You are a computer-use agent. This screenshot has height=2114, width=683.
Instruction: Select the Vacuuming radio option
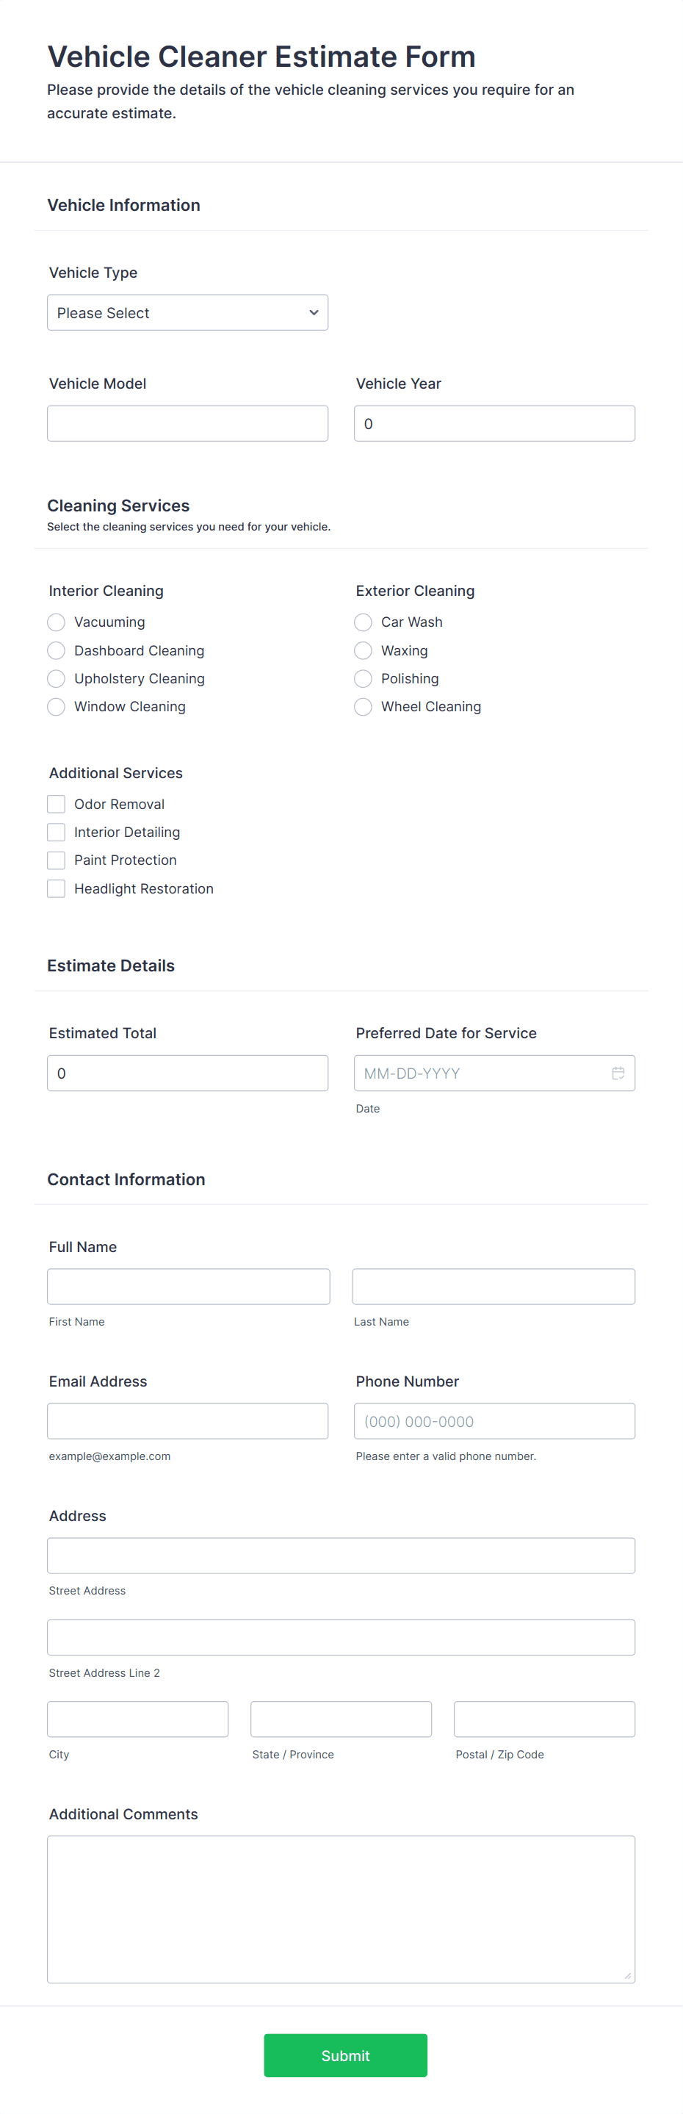[x=56, y=622]
